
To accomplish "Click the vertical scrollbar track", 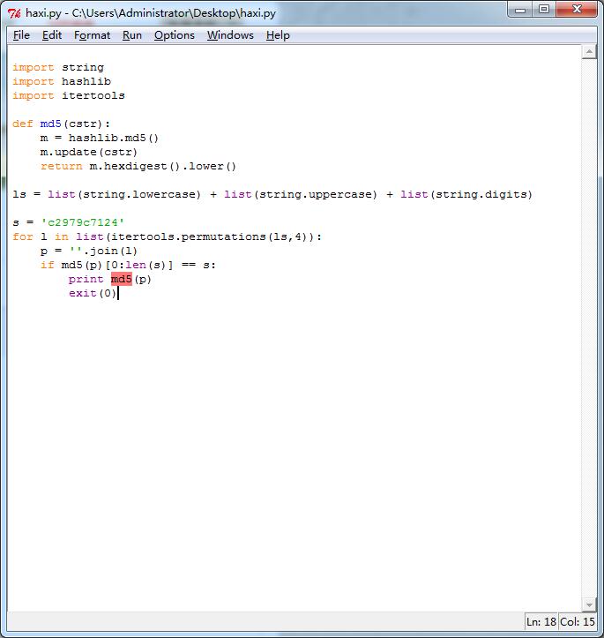I will (x=589, y=327).
